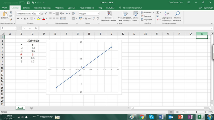Open Conditional Formatting (Условное форматирование)
This screenshot has width=214, height=120.
[x=109, y=16]
